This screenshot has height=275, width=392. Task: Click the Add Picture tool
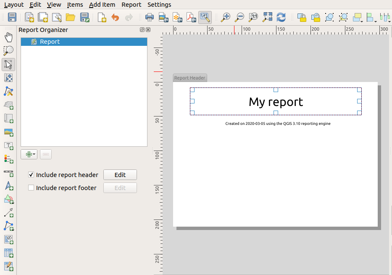(x=8, y=132)
